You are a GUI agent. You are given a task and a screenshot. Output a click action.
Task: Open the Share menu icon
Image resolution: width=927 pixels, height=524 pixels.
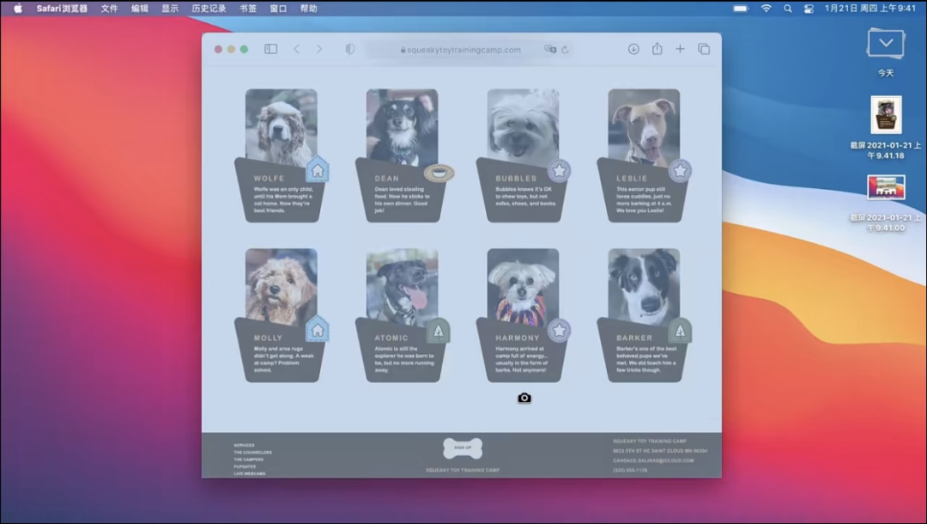click(657, 48)
